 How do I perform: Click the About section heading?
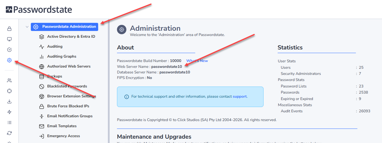[x=125, y=47]
